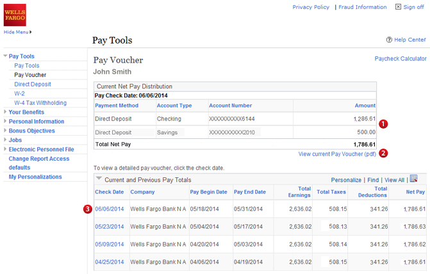The height and width of the screenshot is (274, 430).
Task: Open W-4 Tax Withholding in the sidebar
Action: click(40, 103)
